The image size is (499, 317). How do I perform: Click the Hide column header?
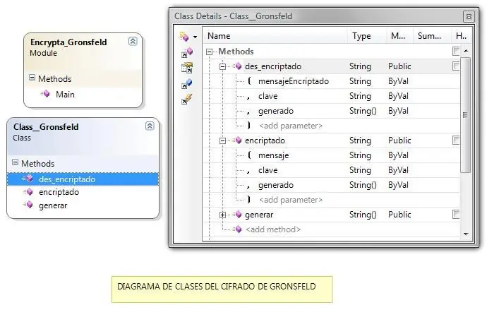pos(461,36)
